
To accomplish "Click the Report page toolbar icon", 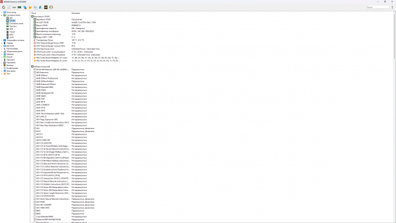I will (x=9, y=7).
